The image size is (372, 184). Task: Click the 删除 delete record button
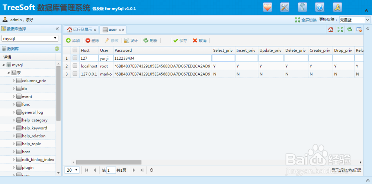pos(92,41)
